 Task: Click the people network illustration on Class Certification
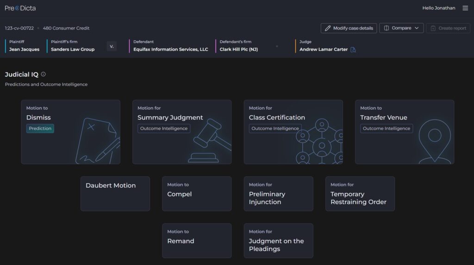(319, 141)
